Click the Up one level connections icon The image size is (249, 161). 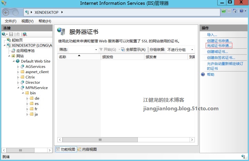point(18,34)
